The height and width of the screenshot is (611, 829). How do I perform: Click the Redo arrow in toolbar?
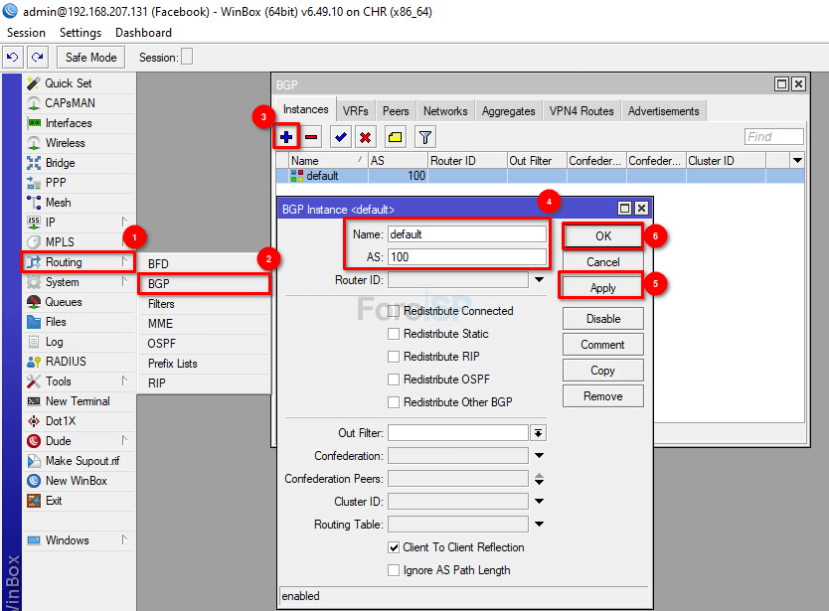pyautogui.click(x=37, y=58)
